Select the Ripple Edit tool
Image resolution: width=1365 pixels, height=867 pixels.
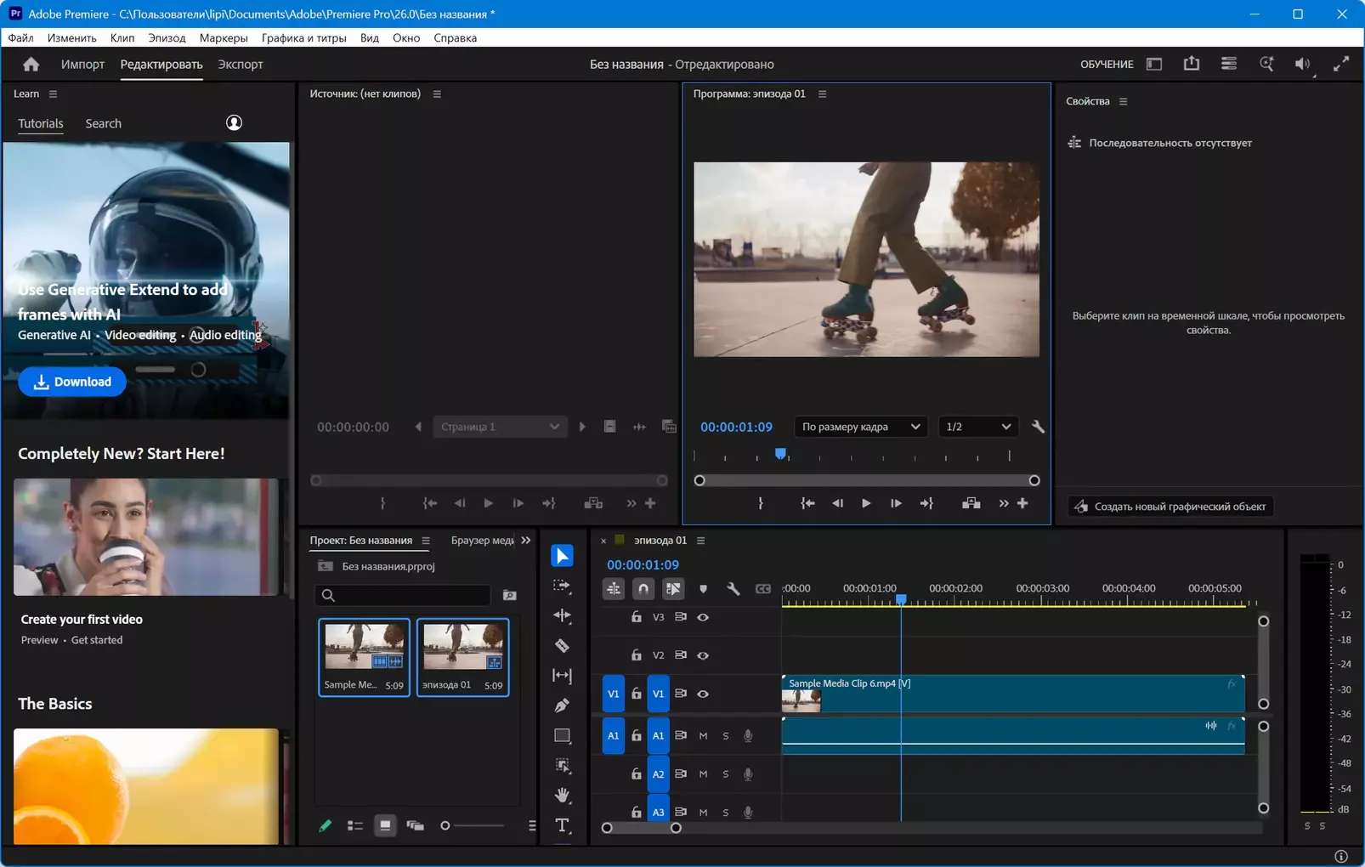click(562, 615)
